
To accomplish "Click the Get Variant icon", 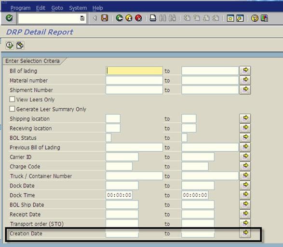I will click(x=20, y=45).
